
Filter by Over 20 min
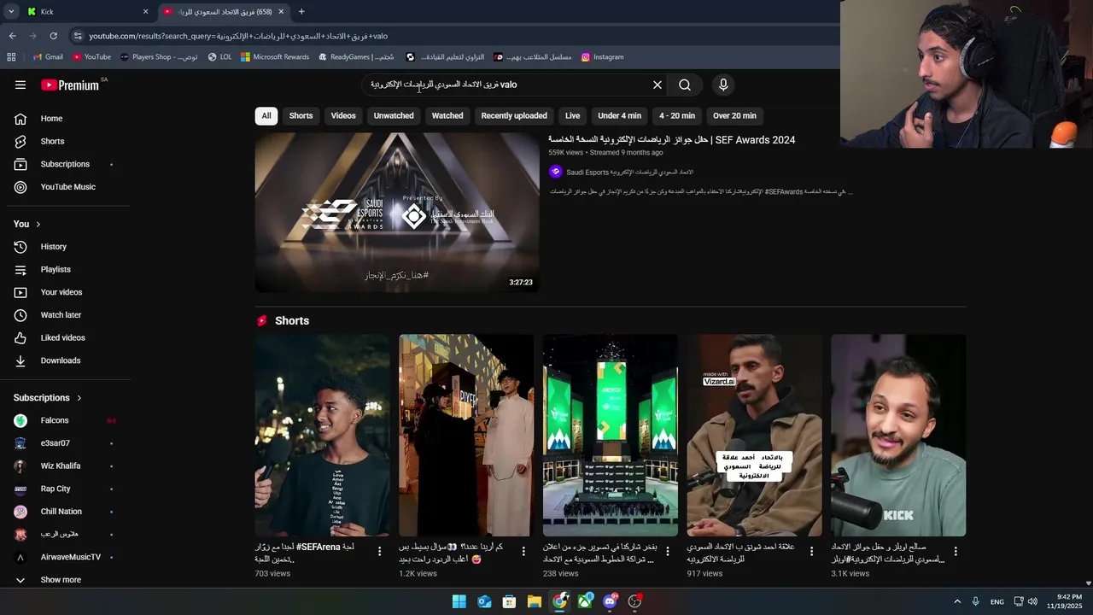pos(734,115)
